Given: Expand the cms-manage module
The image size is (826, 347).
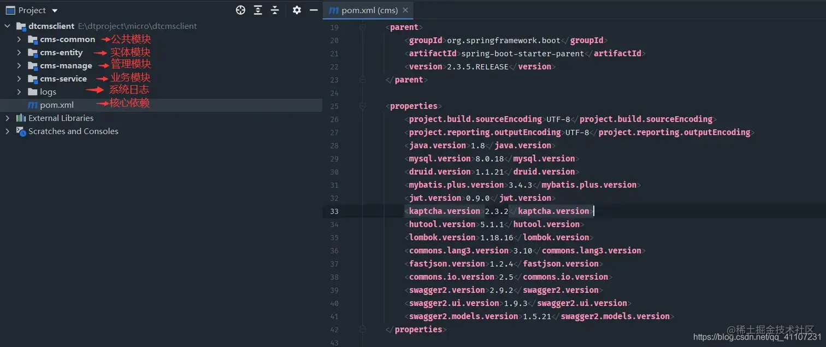Looking at the screenshot, I should point(19,65).
